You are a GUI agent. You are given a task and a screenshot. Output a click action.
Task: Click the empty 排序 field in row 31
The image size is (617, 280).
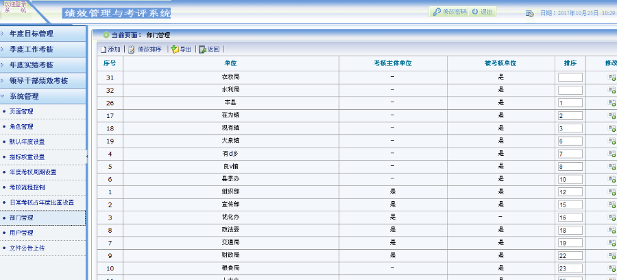(570, 78)
